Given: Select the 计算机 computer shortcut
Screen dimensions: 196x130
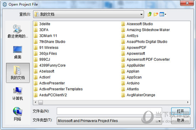Looking at the screenshot, I should click(17, 94).
